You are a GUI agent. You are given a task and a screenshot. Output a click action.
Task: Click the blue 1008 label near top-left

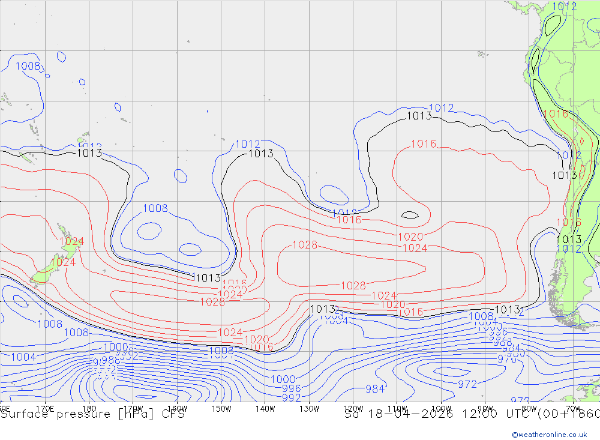point(28,66)
